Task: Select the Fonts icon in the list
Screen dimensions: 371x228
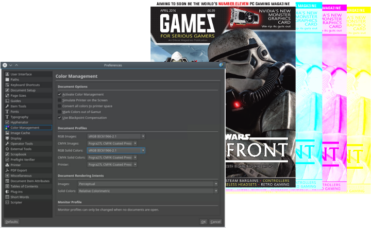Action: click(7, 112)
